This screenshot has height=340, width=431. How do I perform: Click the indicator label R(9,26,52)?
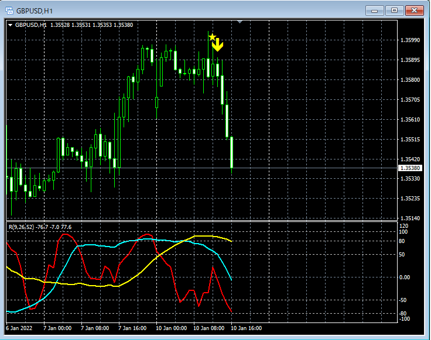tap(22, 227)
